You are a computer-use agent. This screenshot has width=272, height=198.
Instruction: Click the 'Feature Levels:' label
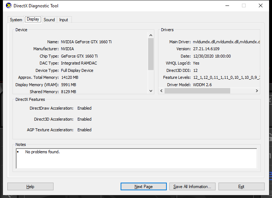pyautogui.click(x=177, y=77)
